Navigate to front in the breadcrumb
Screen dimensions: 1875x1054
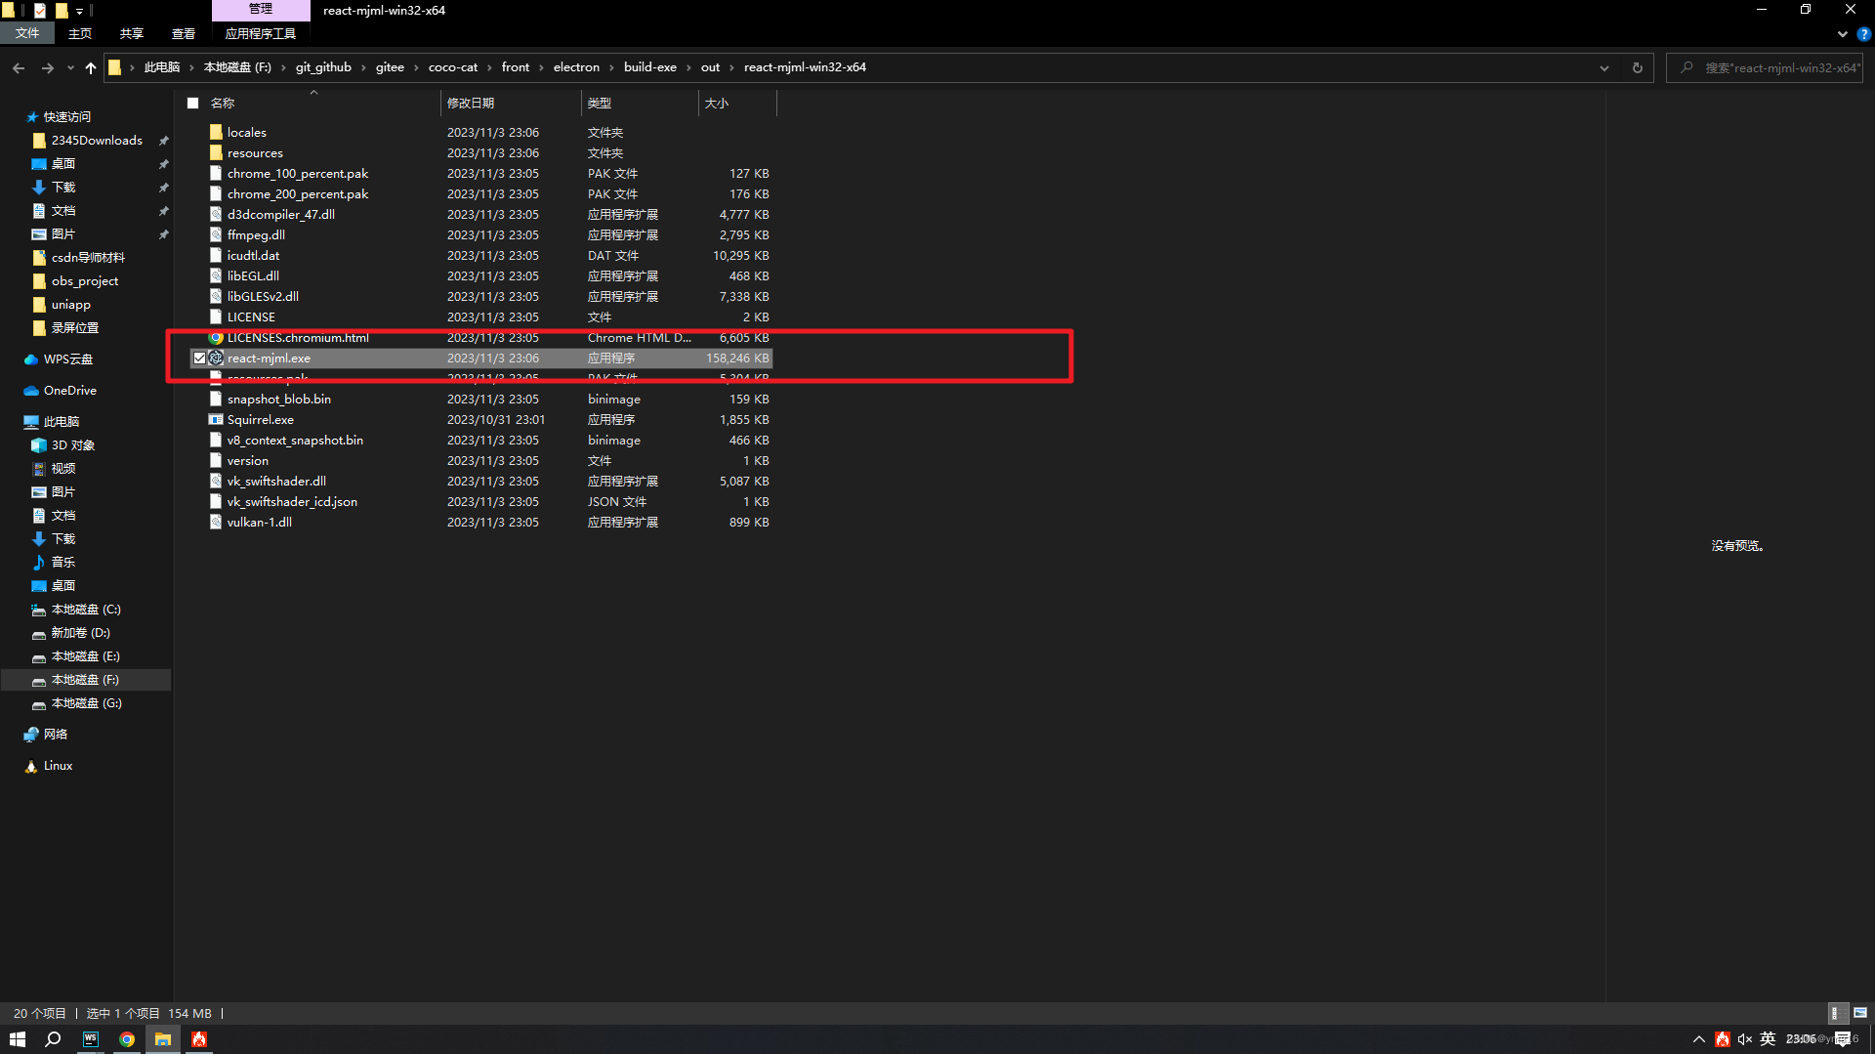click(516, 67)
